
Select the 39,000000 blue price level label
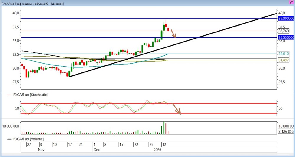(x=286, y=18)
